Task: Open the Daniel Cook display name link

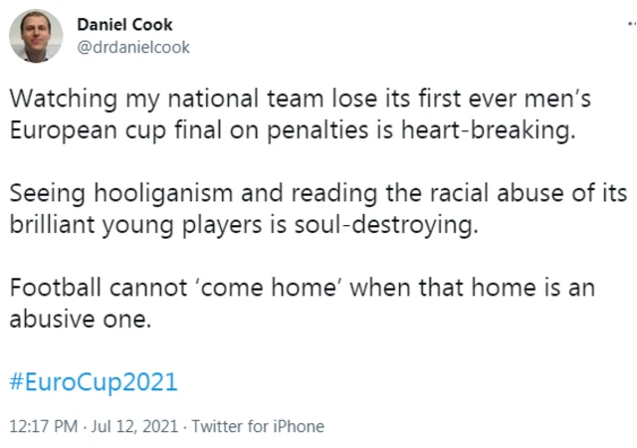Action: [124, 25]
